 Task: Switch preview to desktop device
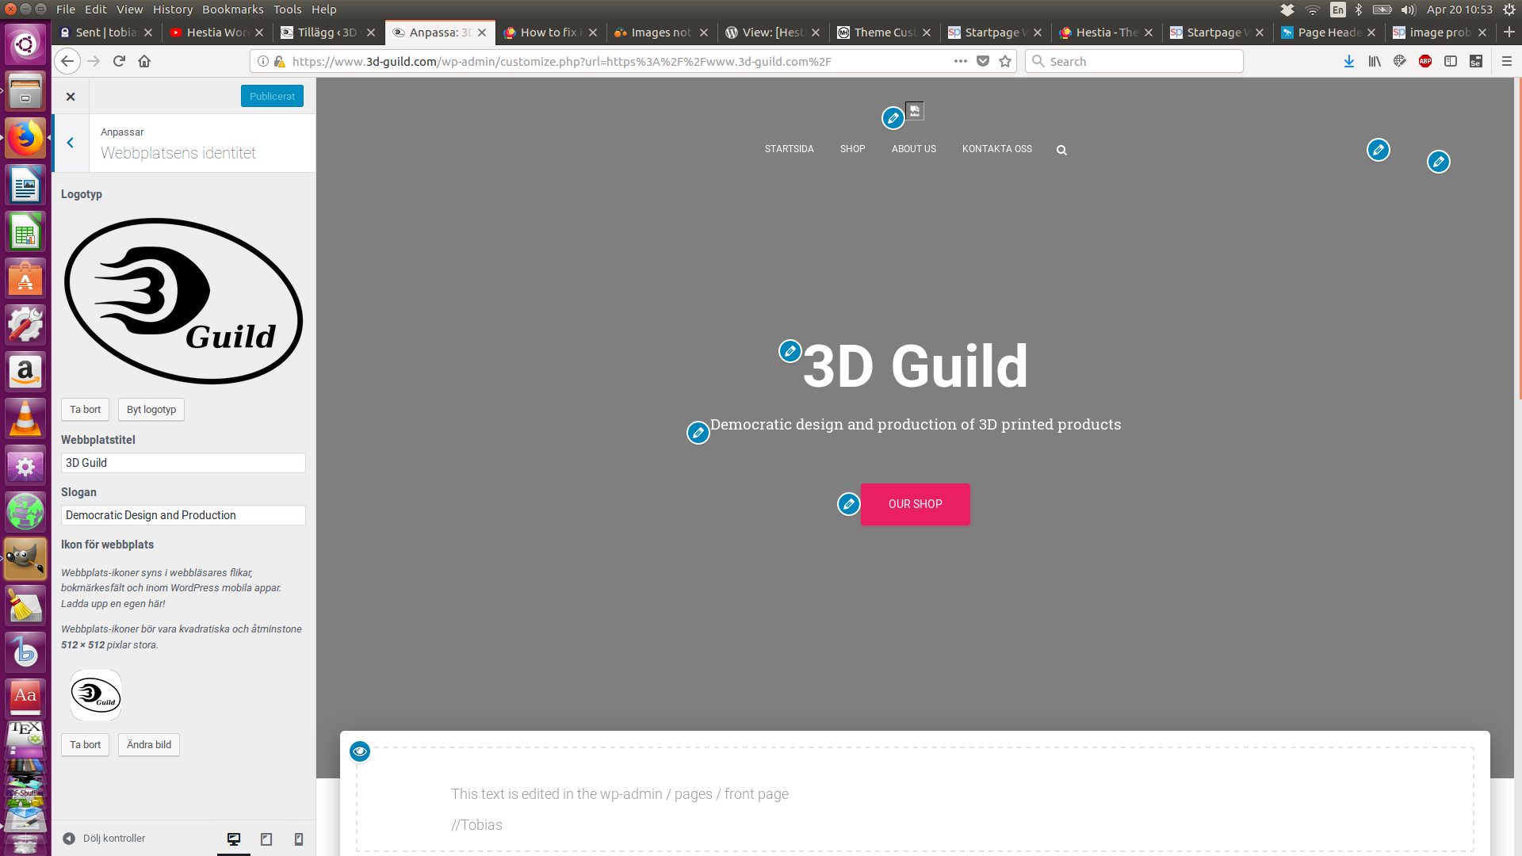tap(234, 839)
